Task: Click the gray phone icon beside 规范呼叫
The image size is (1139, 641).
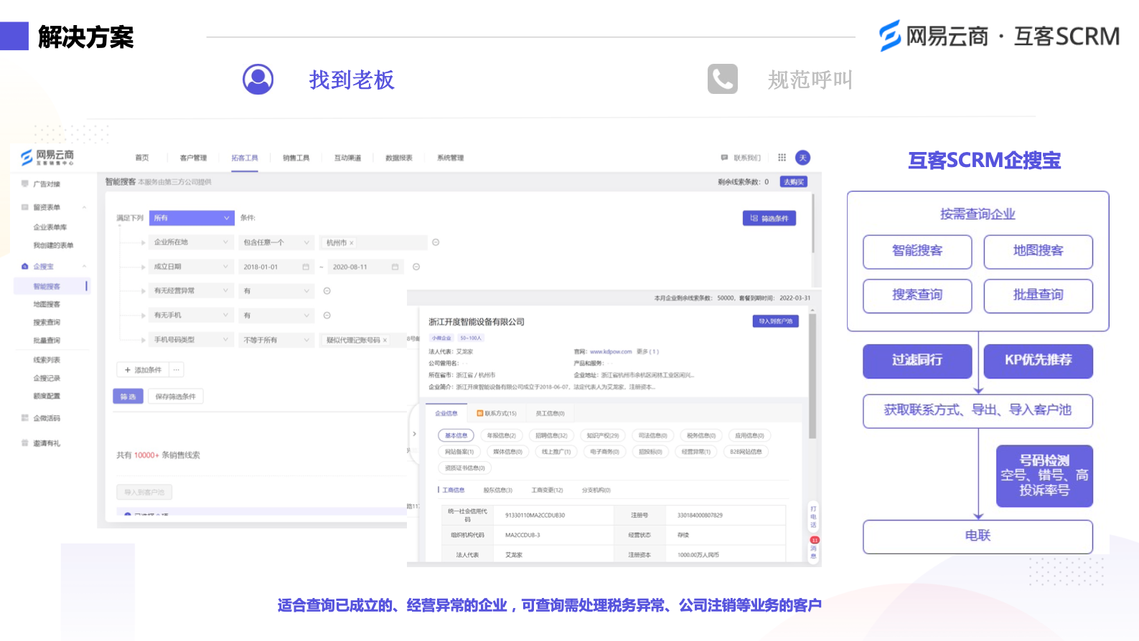Action: click(722, 79)
